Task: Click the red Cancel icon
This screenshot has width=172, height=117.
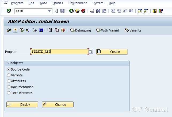Action: click(83, 11)
